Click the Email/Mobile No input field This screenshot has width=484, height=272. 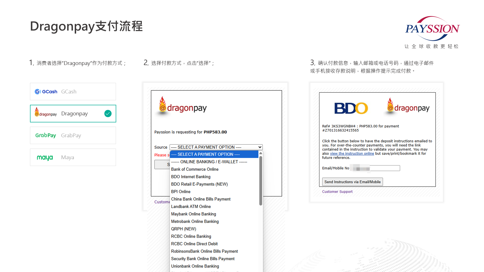375,168
